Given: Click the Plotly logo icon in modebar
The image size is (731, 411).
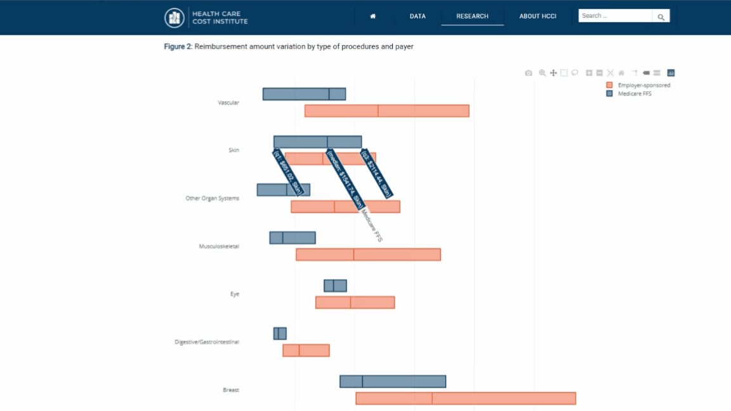Looking at the screenshot, I should click(x=671, y=73).
